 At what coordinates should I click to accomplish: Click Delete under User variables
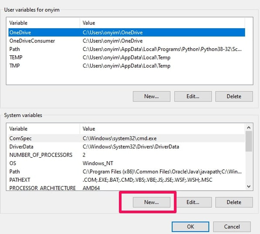point(234,96)
